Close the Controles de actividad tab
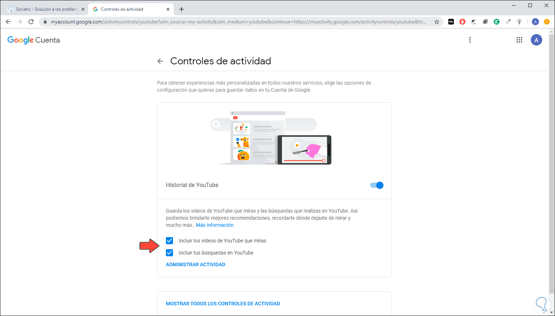The width and height of the screenshot is (555, 316). coord(168,9)
